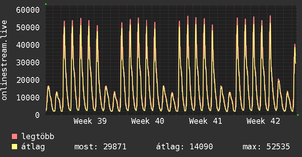Click the Week 40 axis label

coord(148,121)
